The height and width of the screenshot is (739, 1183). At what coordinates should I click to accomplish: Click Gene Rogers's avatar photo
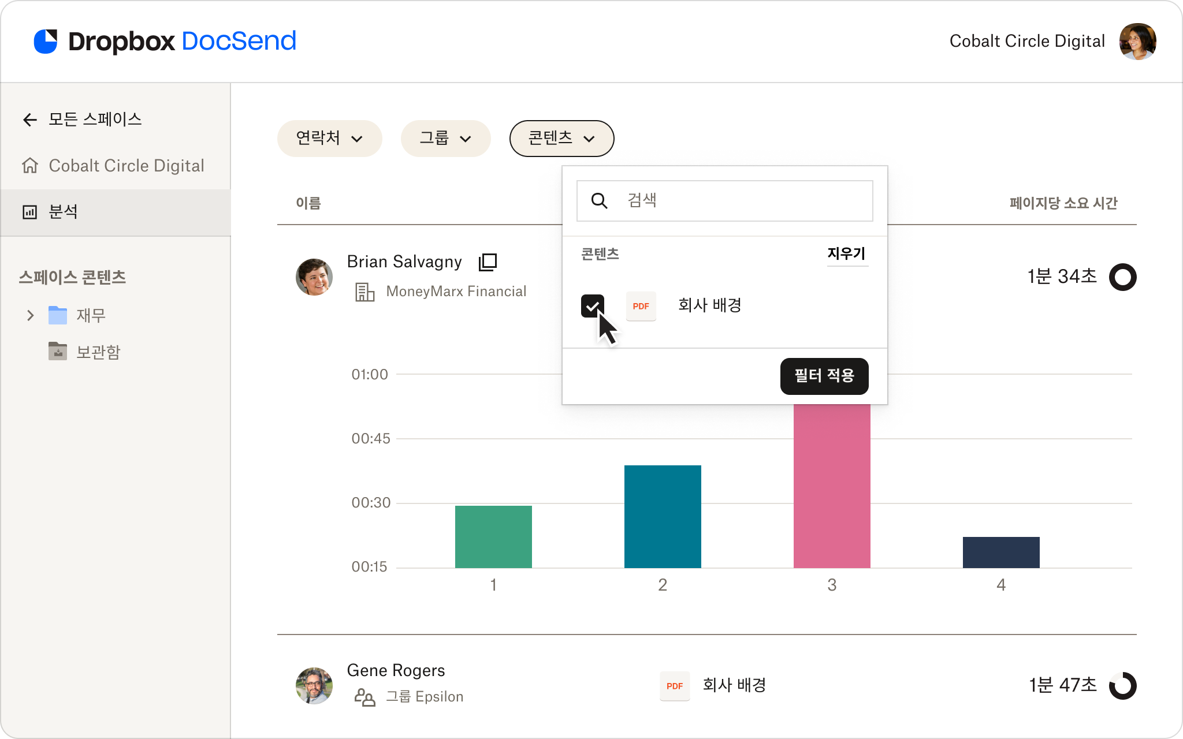314,686
